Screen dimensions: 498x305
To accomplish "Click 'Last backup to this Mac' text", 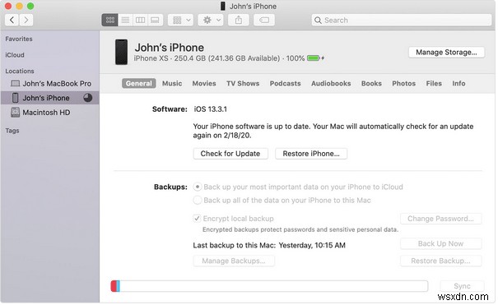I will (x=234, y=245).
